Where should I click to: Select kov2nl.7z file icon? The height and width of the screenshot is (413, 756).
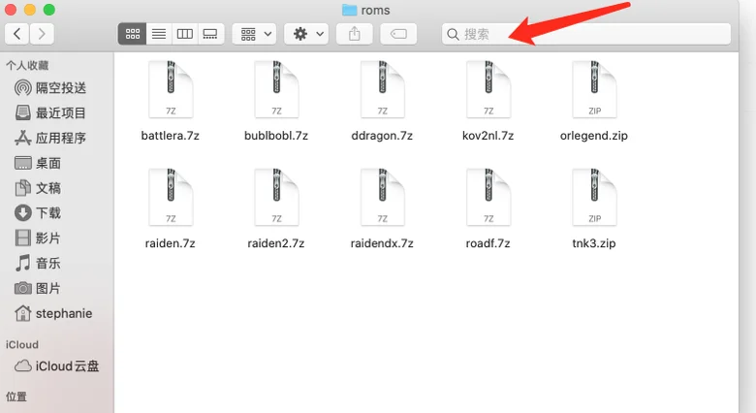point(488,89)
